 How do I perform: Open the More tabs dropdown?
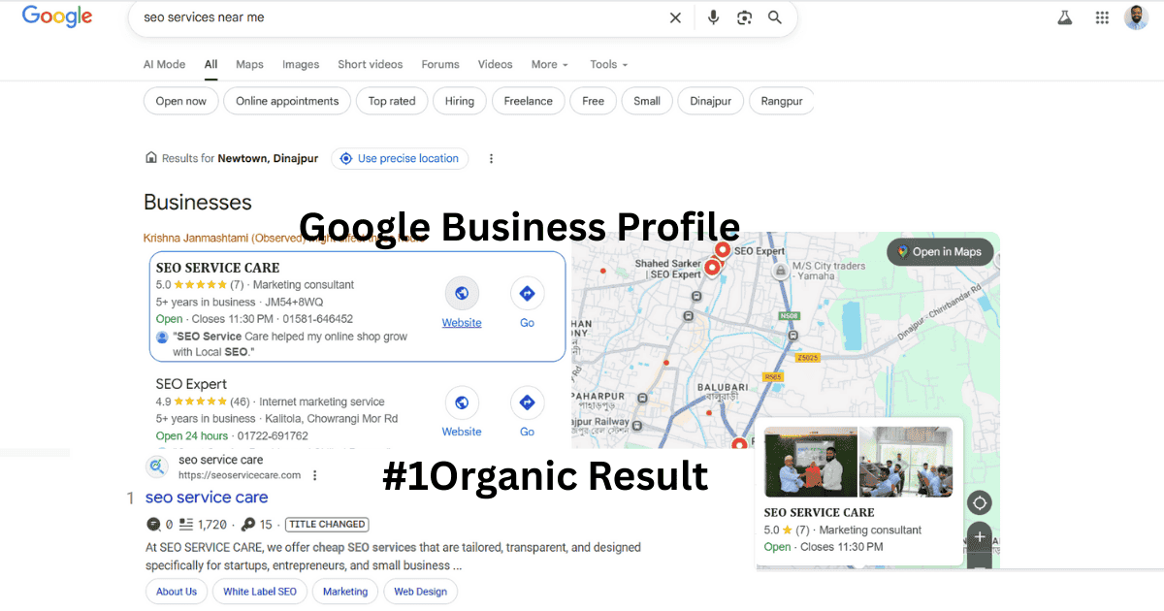click(549, 64)
